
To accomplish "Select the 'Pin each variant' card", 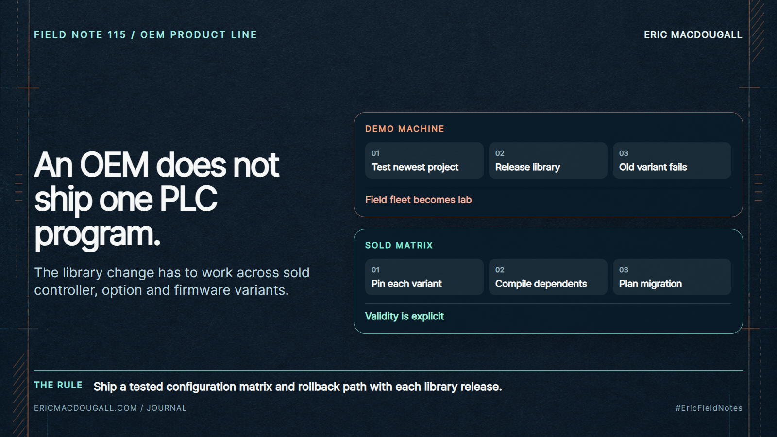I will (424, 277).
